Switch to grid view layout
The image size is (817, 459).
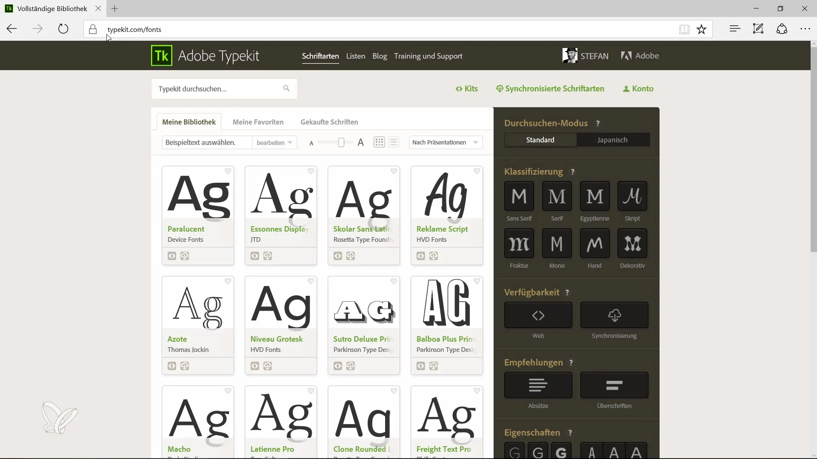coord(379,142)
